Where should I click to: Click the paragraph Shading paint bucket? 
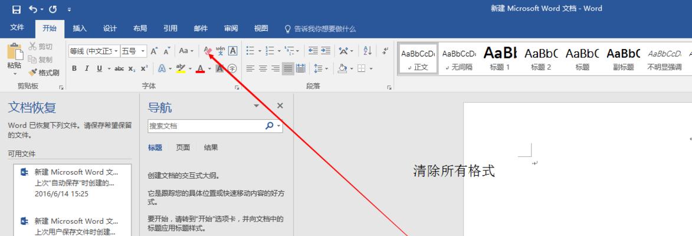(x=342, y=68)
